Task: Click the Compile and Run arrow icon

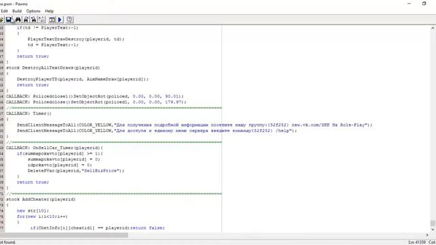Action: tap(59, 20)
